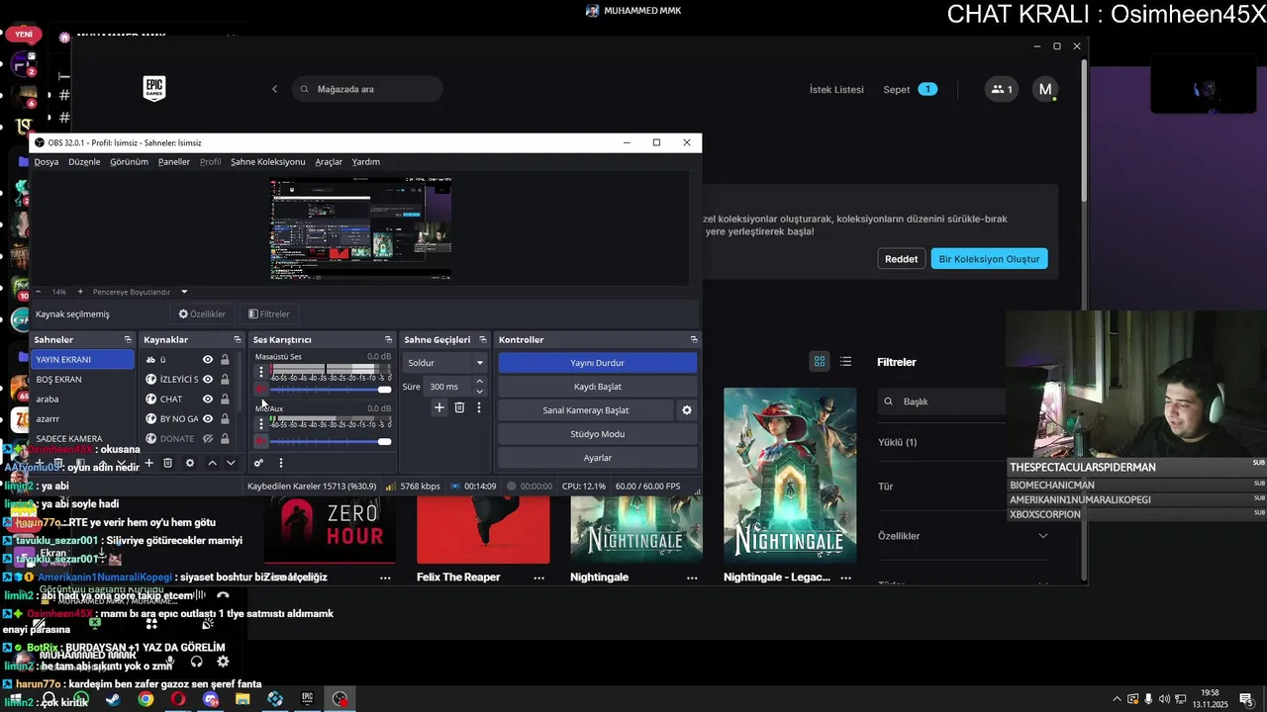Toggle visibility of the DONATE source
Image resolution: width=1267 pixels, height=712 pixels.
[x=208, y=439]
